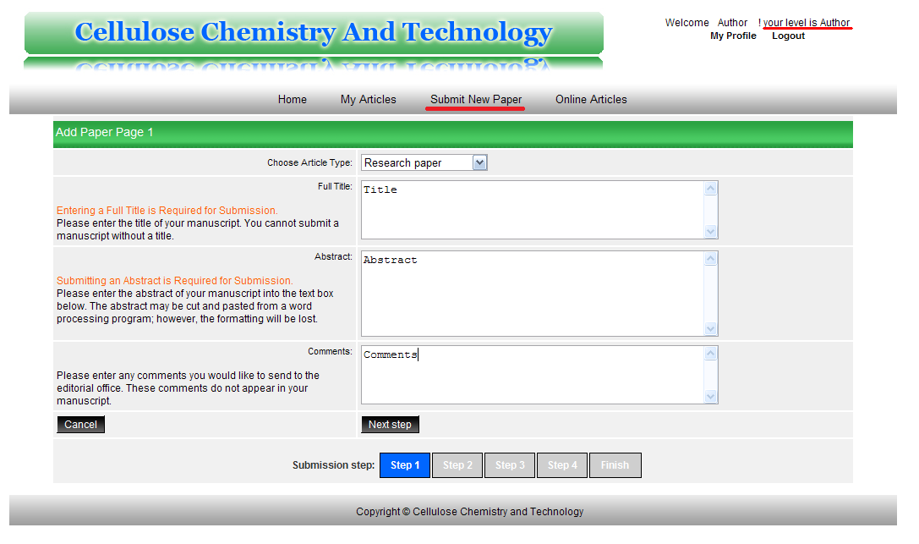919x544 pixels.
Task: Select the Research paper combo box
Action: [424, 163]
